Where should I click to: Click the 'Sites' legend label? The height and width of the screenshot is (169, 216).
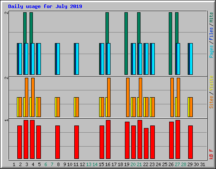click(211, 102)
